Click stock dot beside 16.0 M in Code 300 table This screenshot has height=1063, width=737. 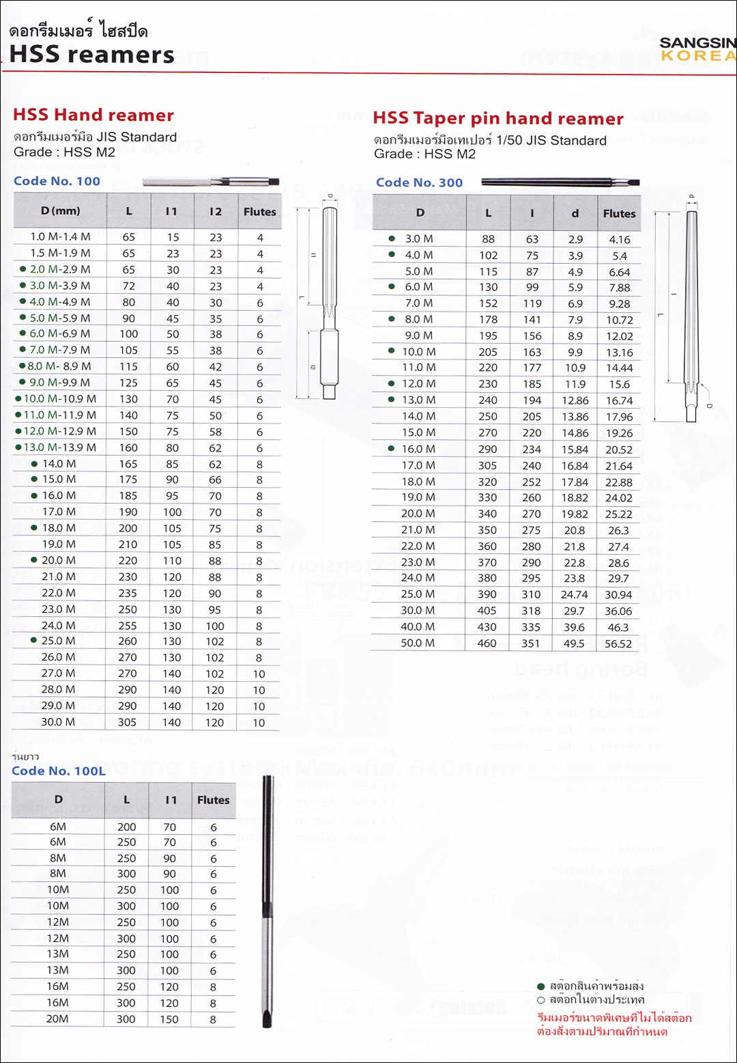coord(392,449)
